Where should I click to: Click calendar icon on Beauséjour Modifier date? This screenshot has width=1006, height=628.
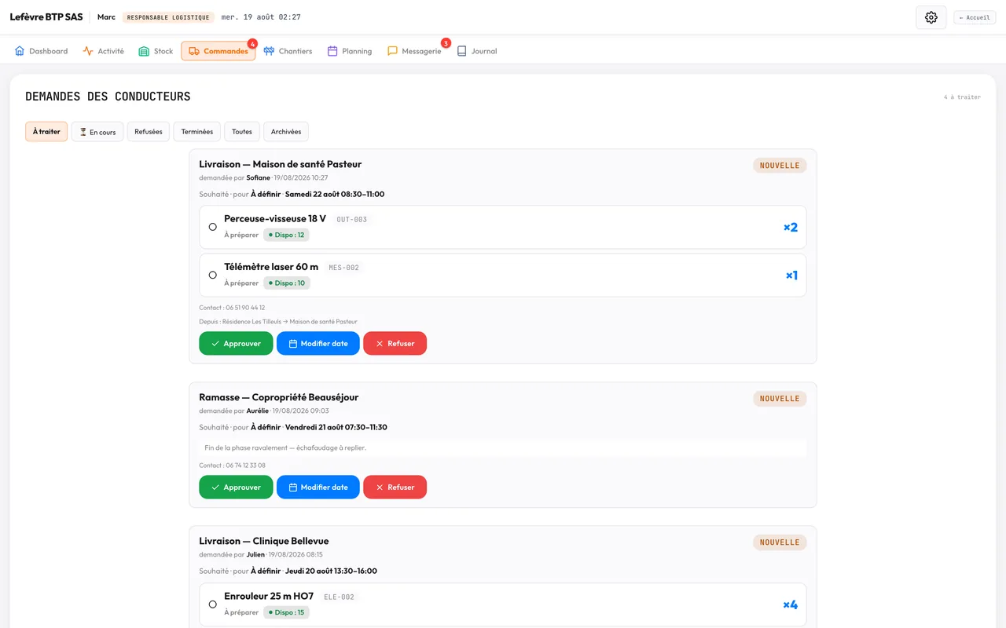(293, 487)
